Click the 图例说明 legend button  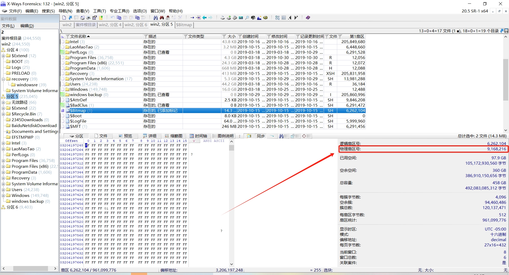[x=223, y=136]
